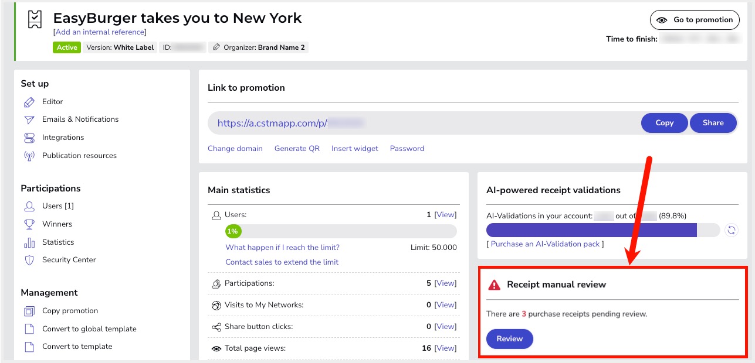Click the Statistics bar chart icon
This screenshot has height=363, width=755.
29,242
